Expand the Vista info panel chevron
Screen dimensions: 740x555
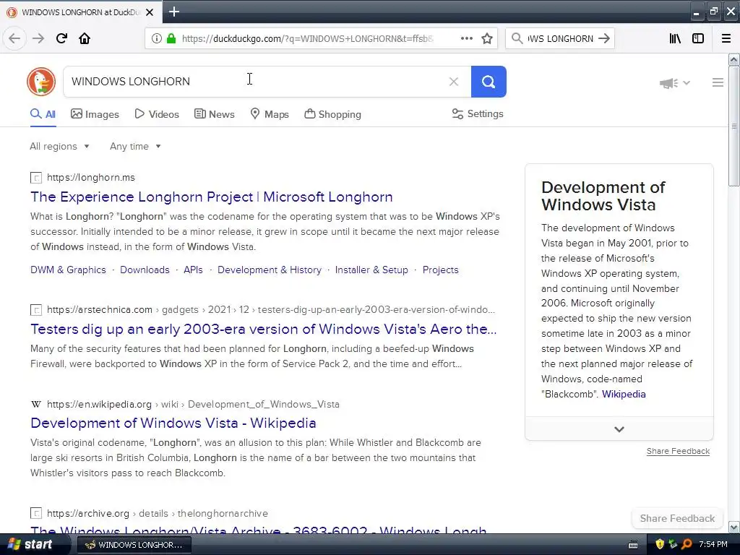[x=619, y=429]
